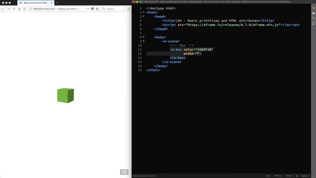
Task: Click the color value #689F38 on line 11
Action: point(204,49)
